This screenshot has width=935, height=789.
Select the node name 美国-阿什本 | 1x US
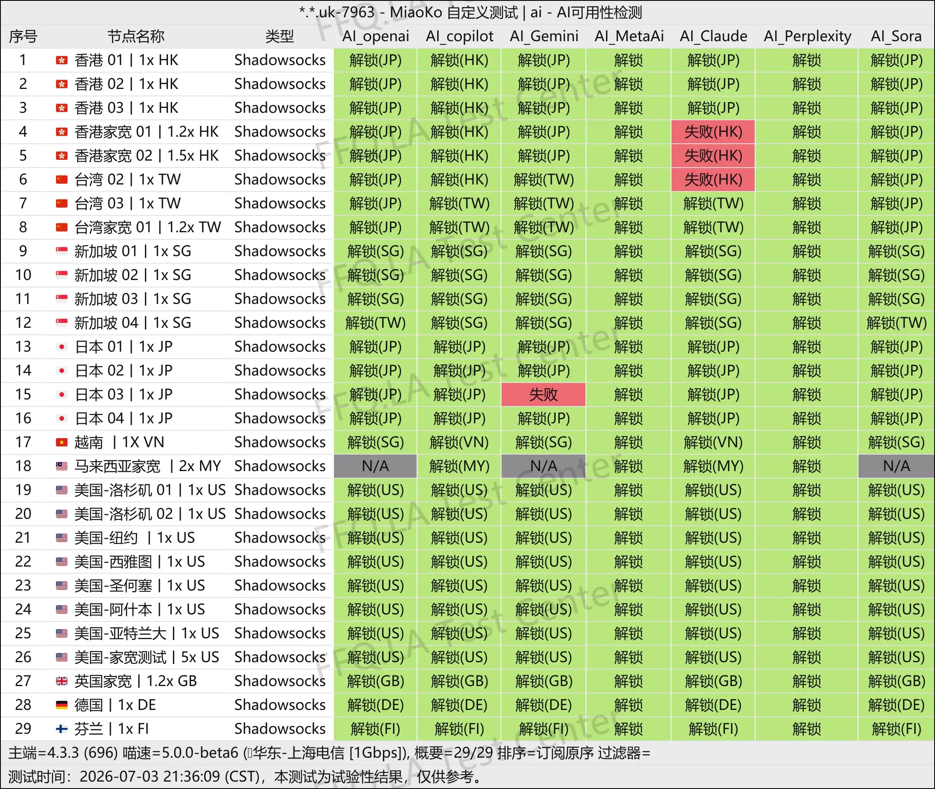click(140, 609)
